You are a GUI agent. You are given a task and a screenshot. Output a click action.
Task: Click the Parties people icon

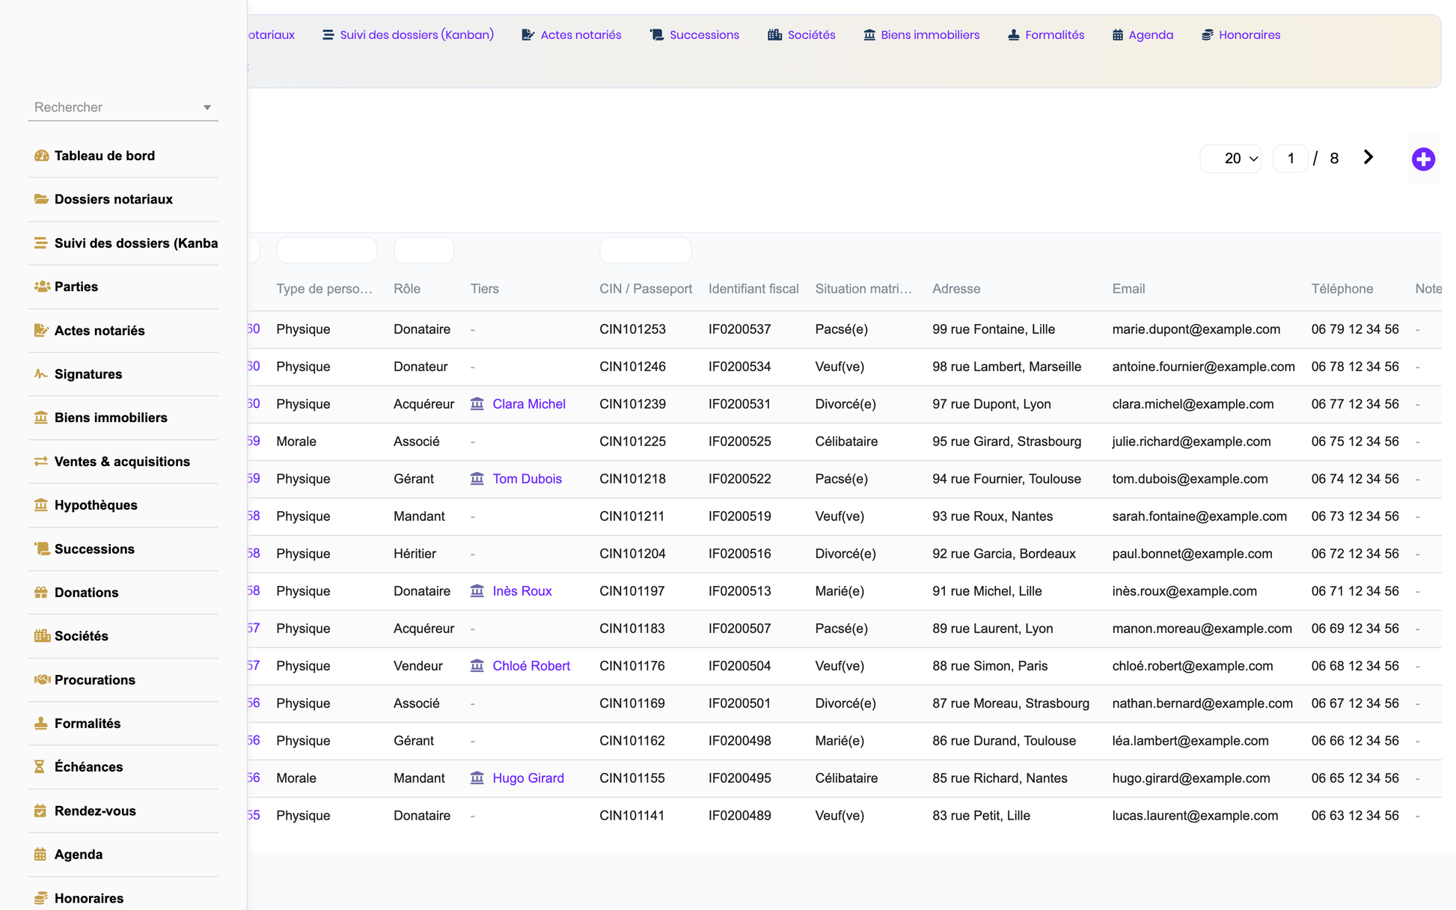coord(42,287)
